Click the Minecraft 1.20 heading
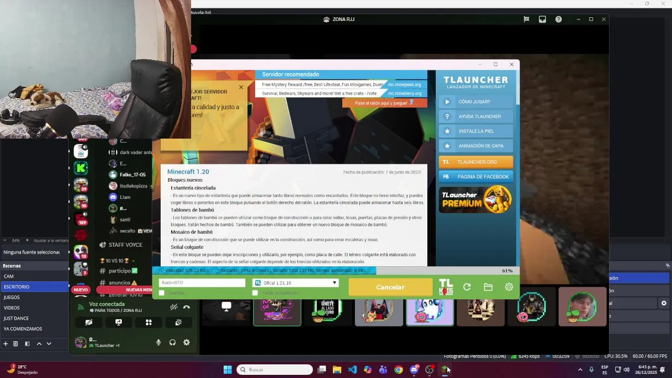672x378 pixels. 188,172
